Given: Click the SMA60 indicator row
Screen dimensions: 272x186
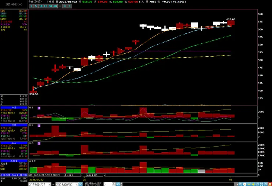Looking at the screenshot, I should 14,19.
